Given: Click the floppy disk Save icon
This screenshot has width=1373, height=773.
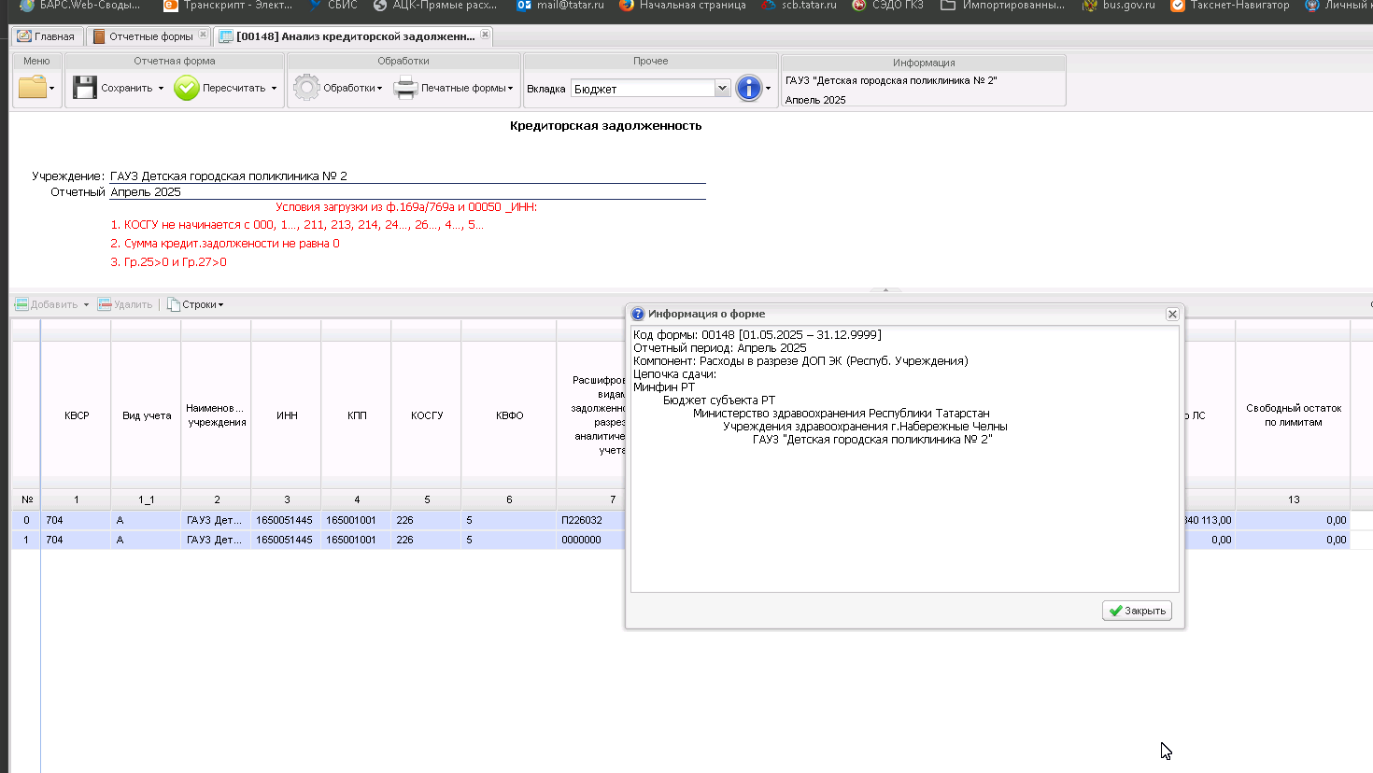Looking at the screenshot, I should (85, 88).
